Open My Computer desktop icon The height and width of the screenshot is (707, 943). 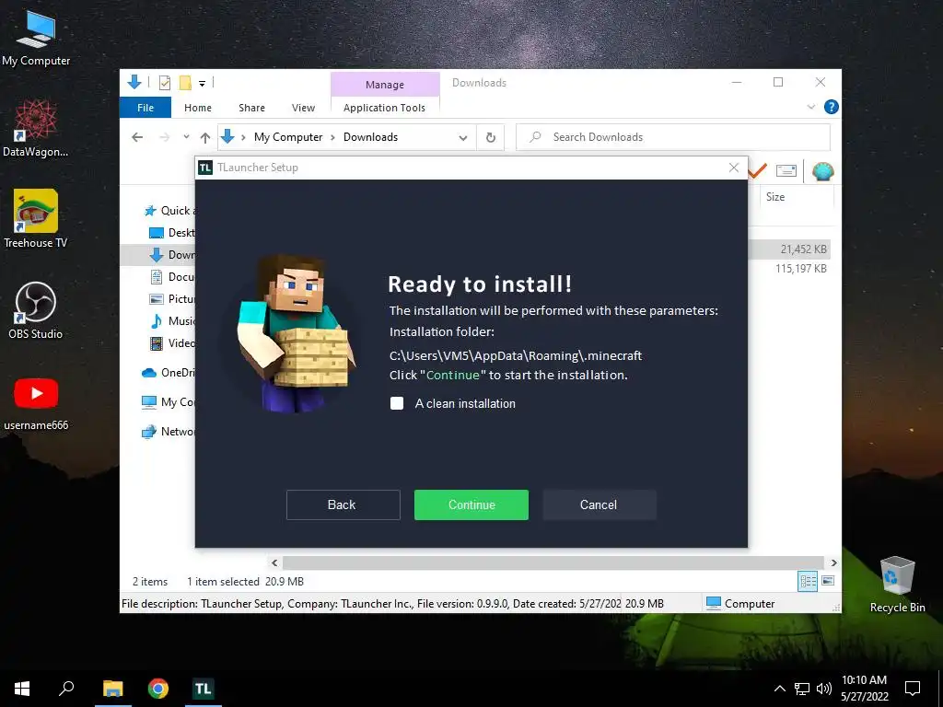(36, 39)
